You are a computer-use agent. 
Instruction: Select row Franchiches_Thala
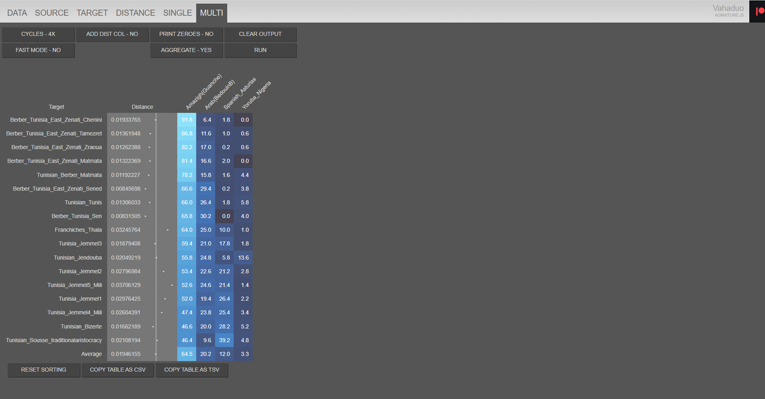point(78,229)
